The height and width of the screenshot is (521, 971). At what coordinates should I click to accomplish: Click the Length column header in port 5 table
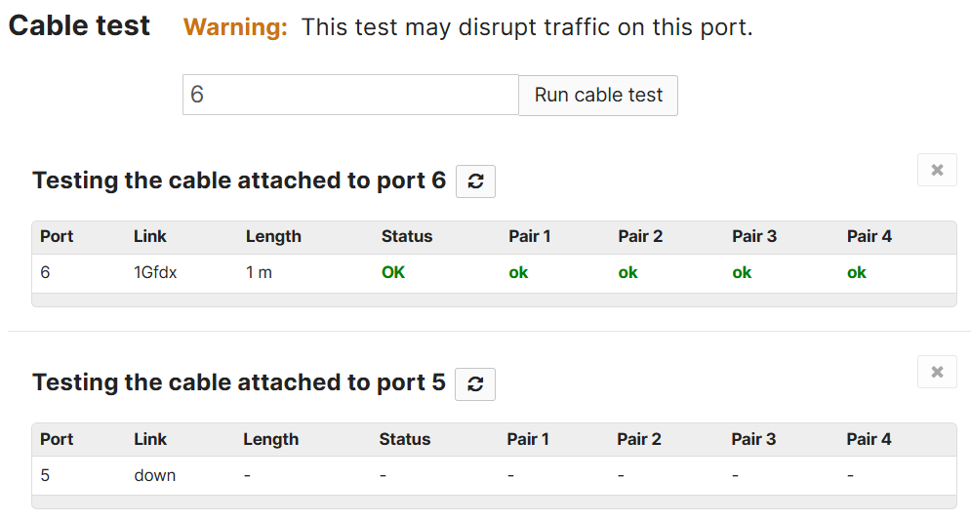pos(270,439)
